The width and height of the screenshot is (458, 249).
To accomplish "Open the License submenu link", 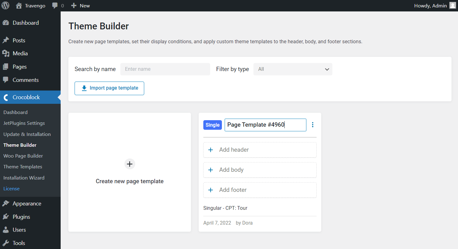I will pyautogui.click(x=11, y=189).
